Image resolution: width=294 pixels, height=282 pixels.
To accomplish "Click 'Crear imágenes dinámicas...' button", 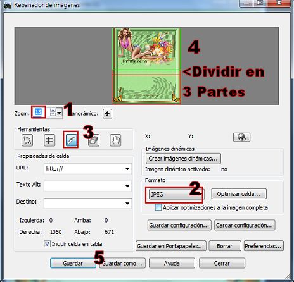I will pyautogui.click(x=183, y=159).
